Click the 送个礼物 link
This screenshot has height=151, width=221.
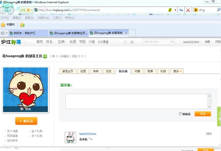[x=37, y=131]
